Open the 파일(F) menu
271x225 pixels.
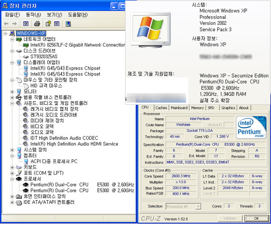click(x=13, y=15)
